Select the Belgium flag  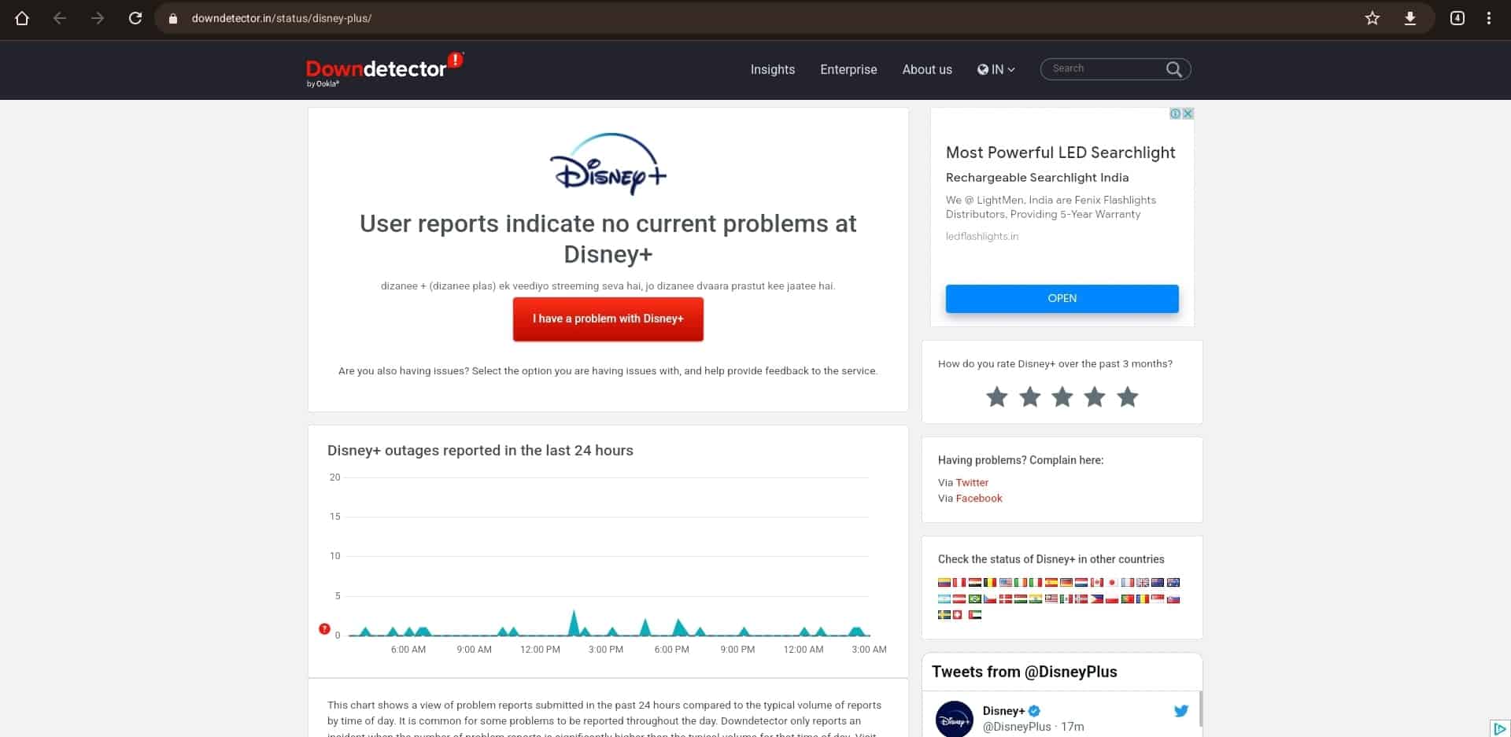(x=990, y=582)
